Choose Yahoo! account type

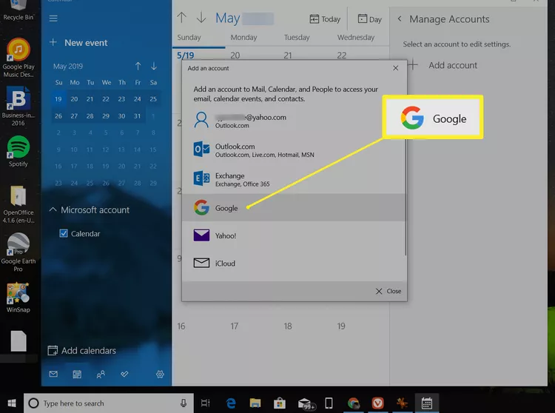(294, 235)
